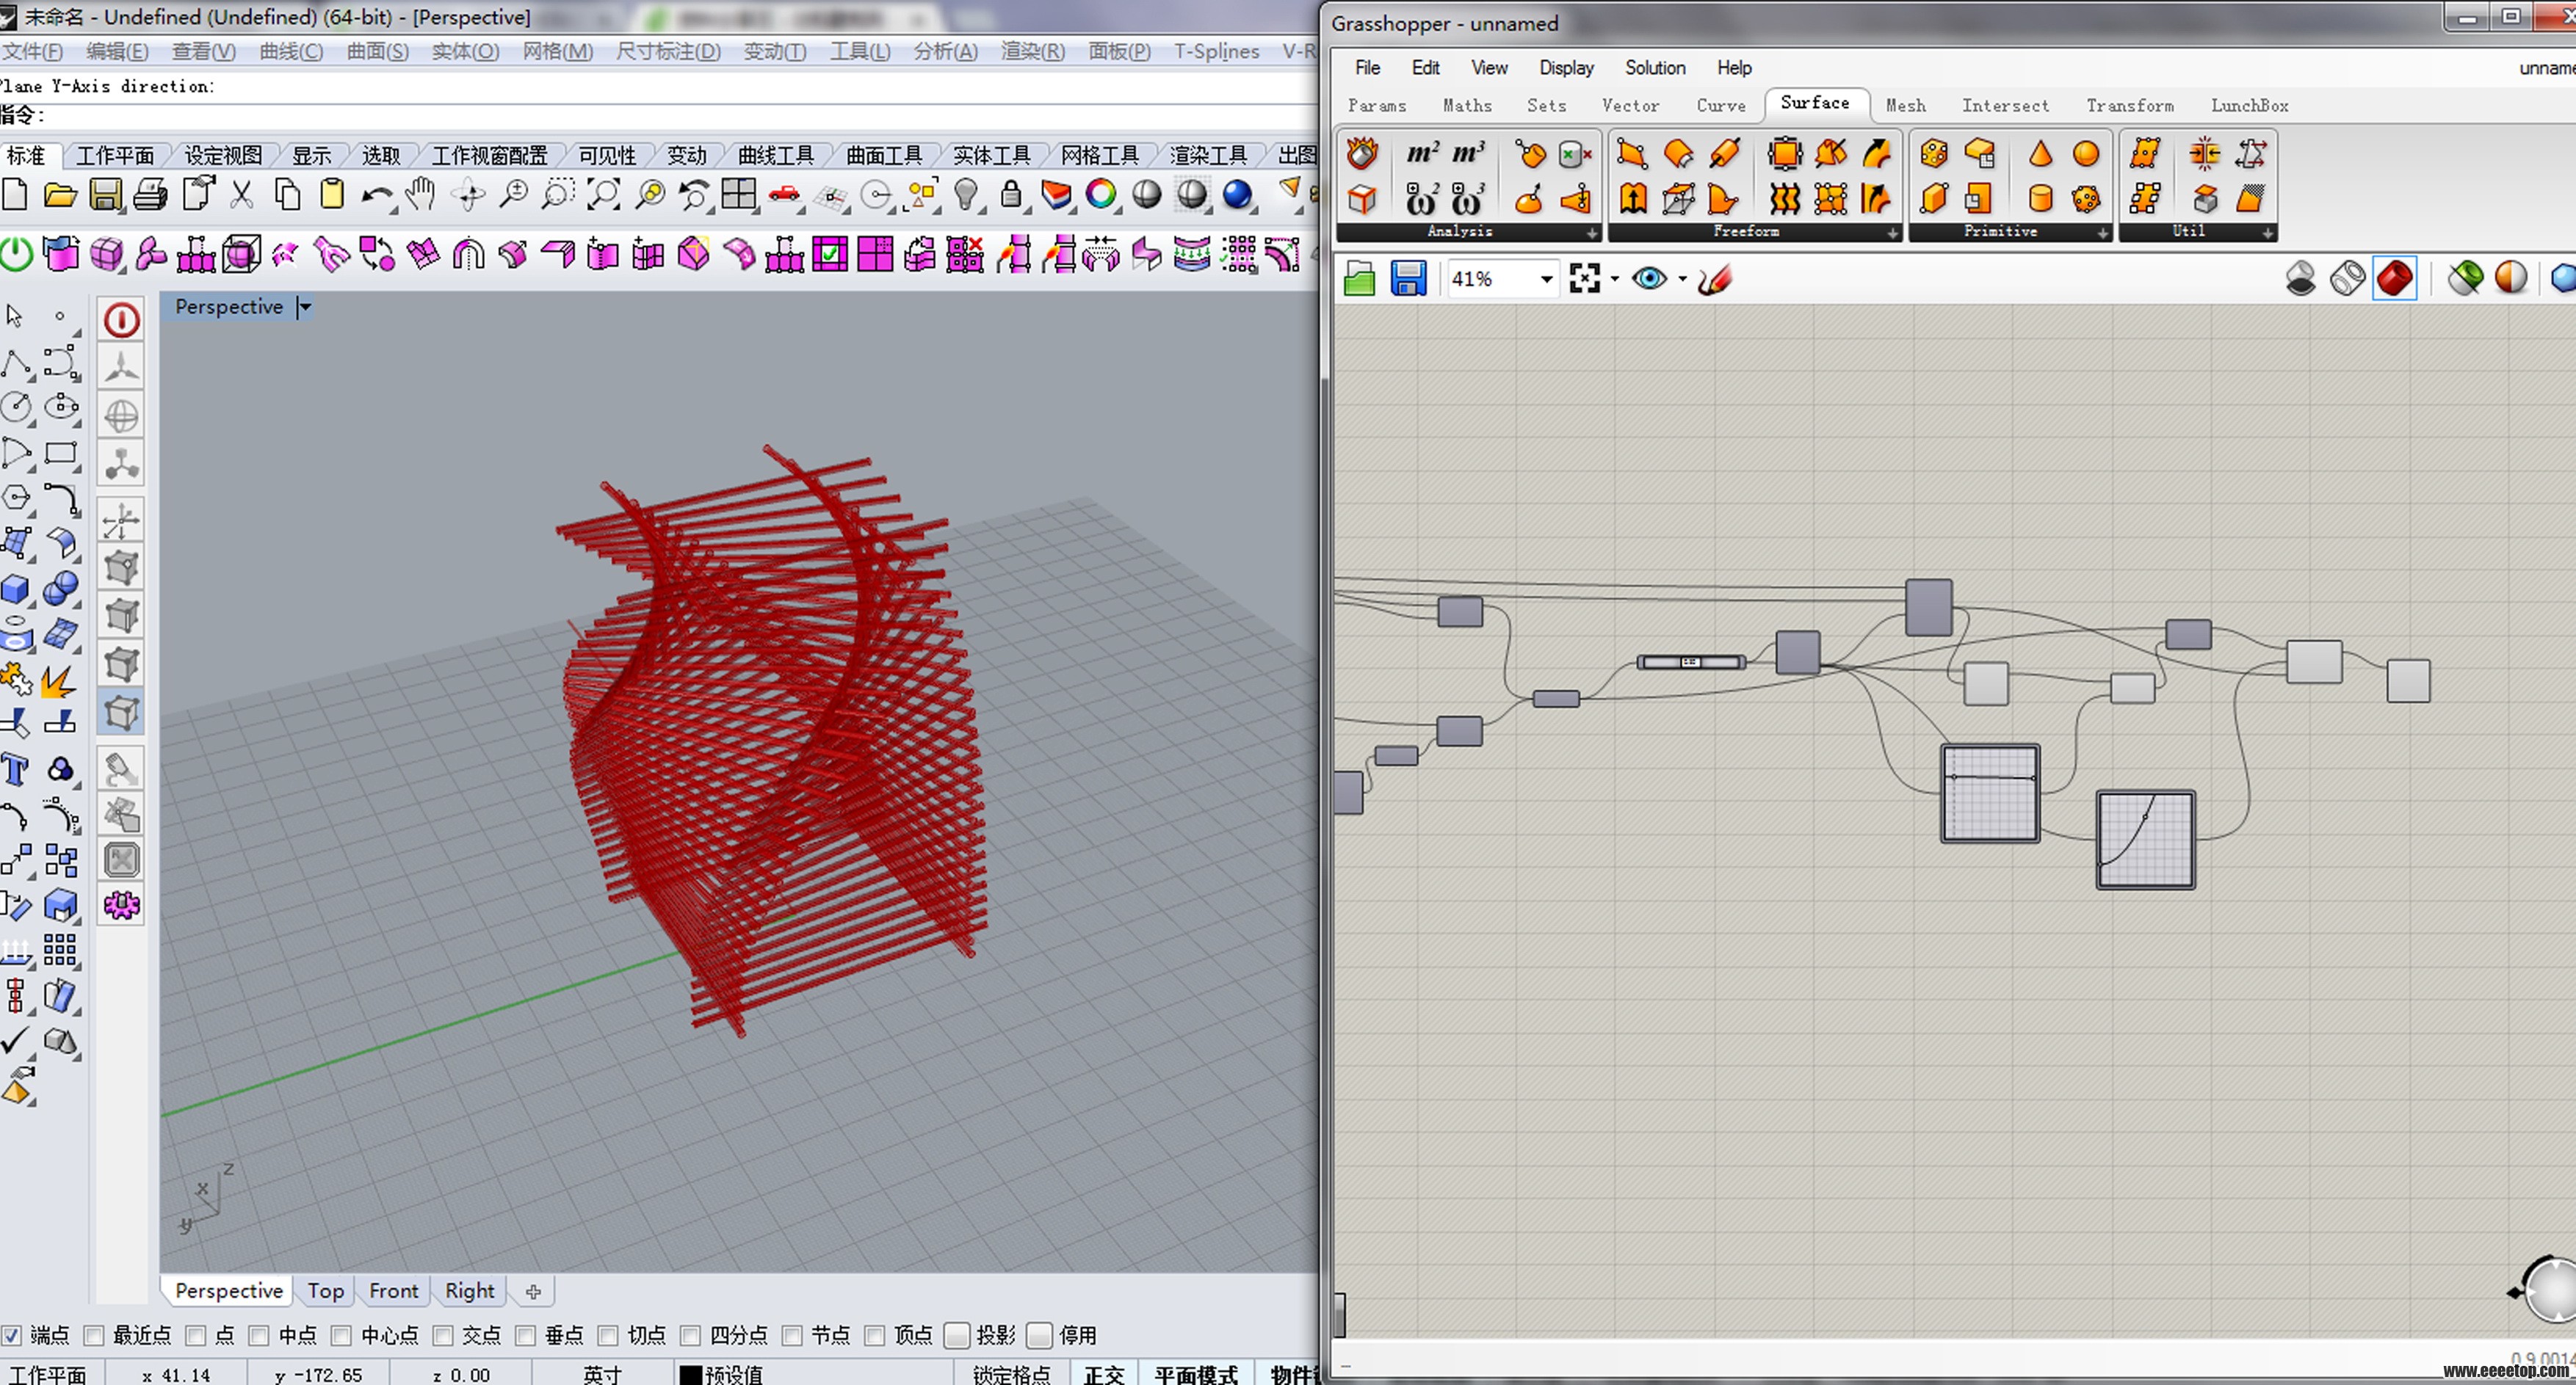
Task: Open Grasshopper Solution menu
Action: pos(1654,68)
